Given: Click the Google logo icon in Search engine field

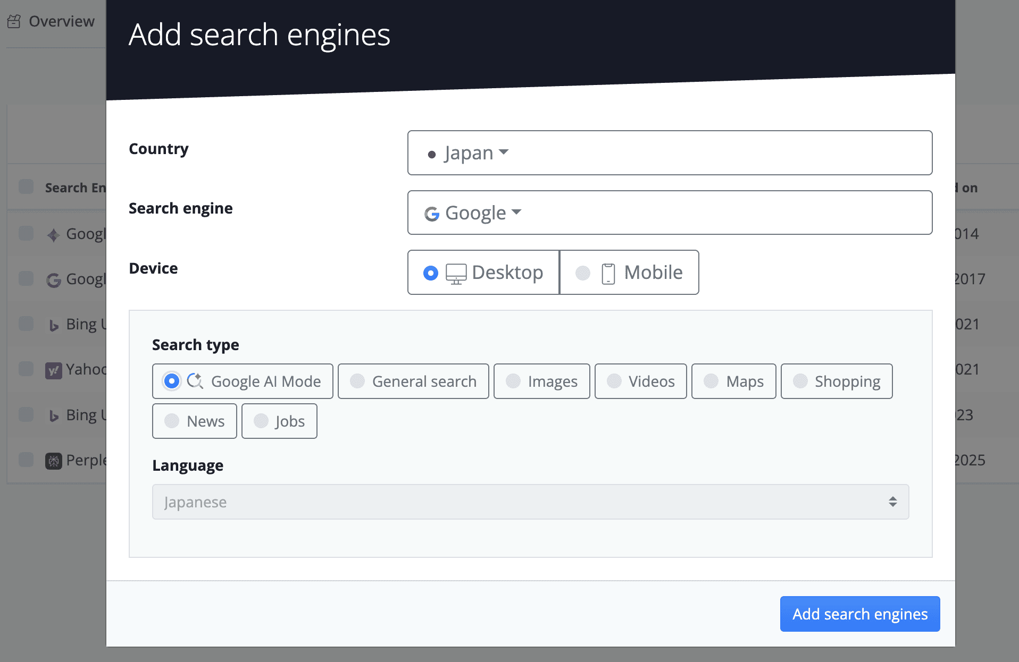Looking at the screenshot, I should tap(432, 214).
